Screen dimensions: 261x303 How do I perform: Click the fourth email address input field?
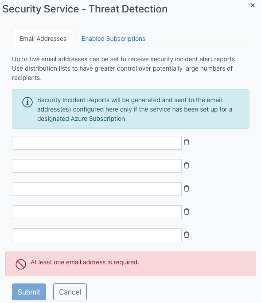(97, 212)
